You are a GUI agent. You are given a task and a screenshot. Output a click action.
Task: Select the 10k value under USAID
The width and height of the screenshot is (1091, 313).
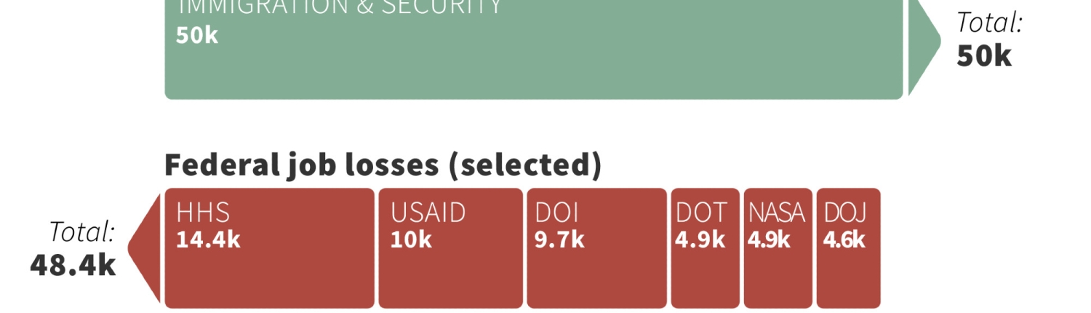pos(410,239)
